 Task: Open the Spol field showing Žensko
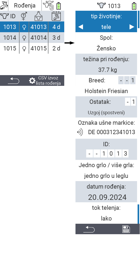106,43
